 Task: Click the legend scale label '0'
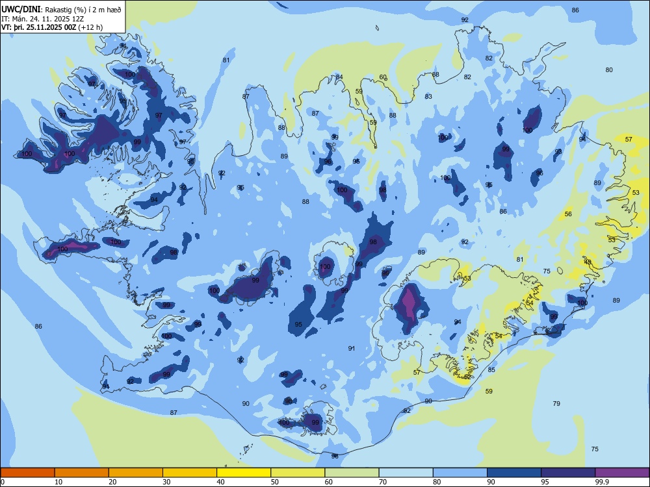tap(3, 482)
